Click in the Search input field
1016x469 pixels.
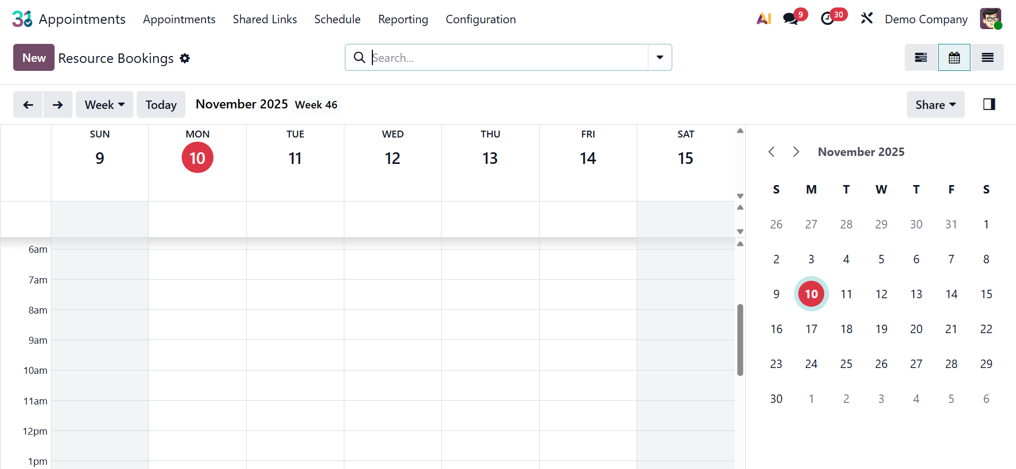(x=509, y=58)
